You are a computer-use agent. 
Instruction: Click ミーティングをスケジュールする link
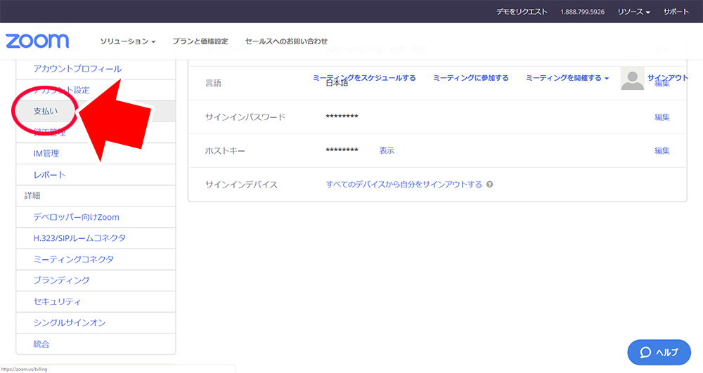click(x=364, y=78)
